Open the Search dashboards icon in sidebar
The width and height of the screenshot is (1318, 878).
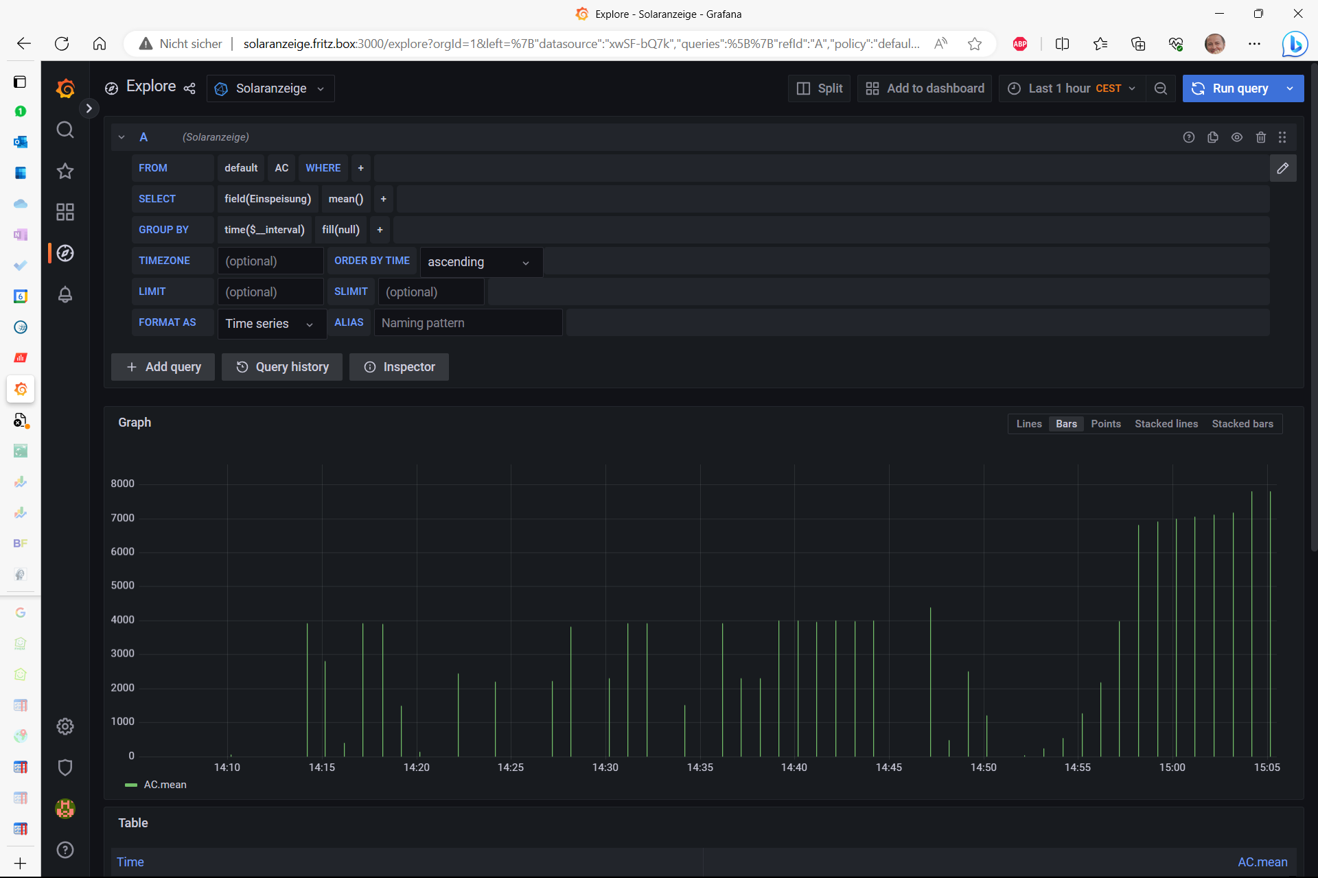(x=65, y=130)
